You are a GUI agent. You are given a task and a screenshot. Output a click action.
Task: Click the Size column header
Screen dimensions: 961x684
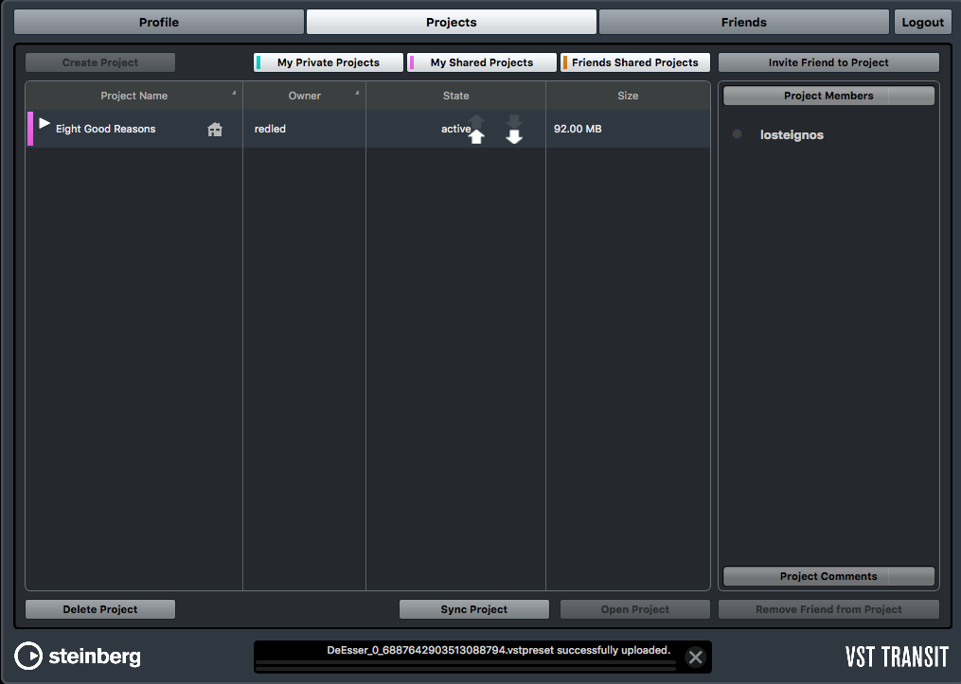(628, 96)
